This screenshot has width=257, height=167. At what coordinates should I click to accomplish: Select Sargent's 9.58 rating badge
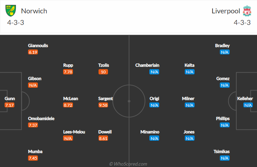103,105
